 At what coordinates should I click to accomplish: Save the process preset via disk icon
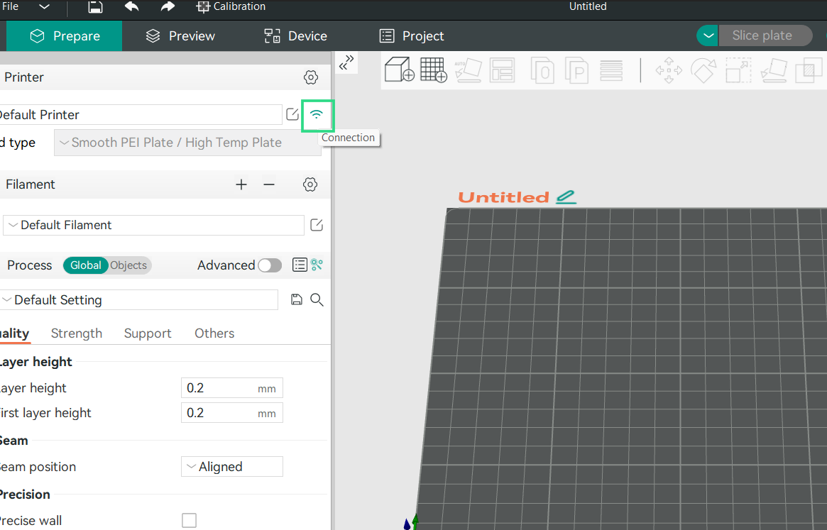click(297, 300)
